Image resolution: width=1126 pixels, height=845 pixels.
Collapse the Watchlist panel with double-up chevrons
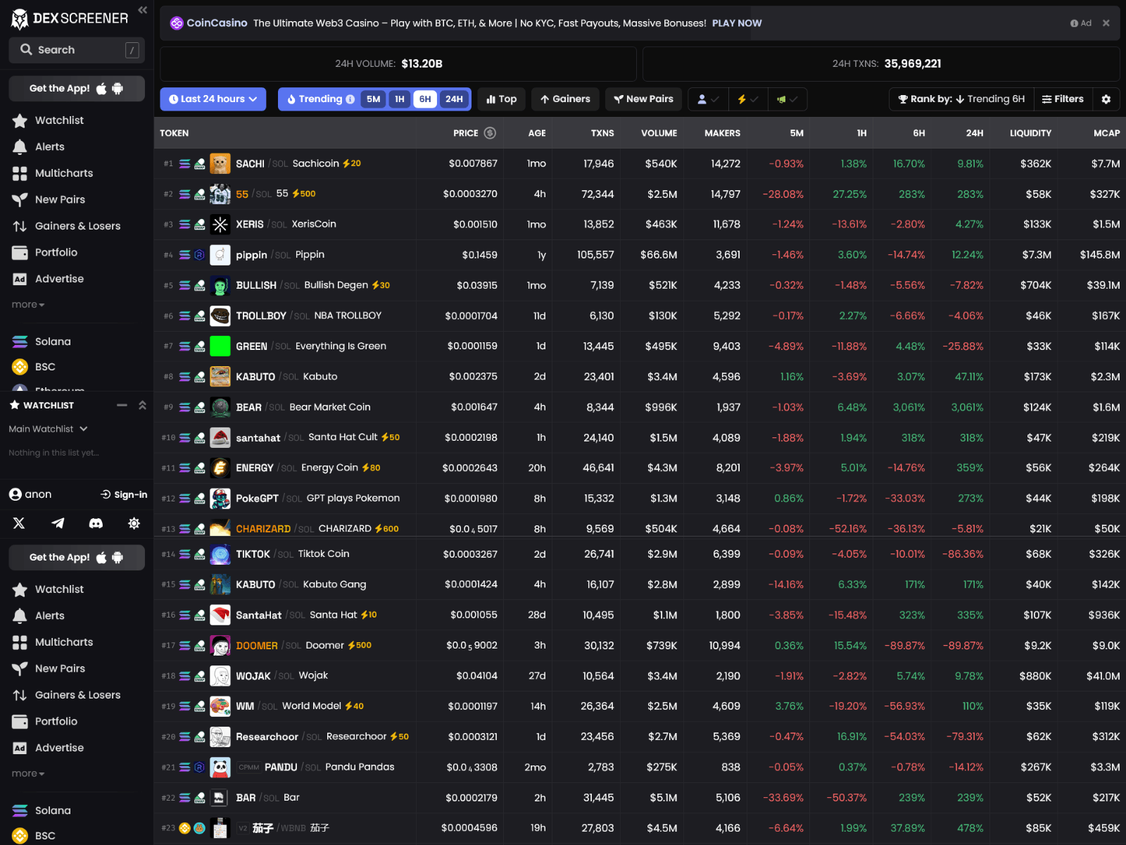point(142,405)
